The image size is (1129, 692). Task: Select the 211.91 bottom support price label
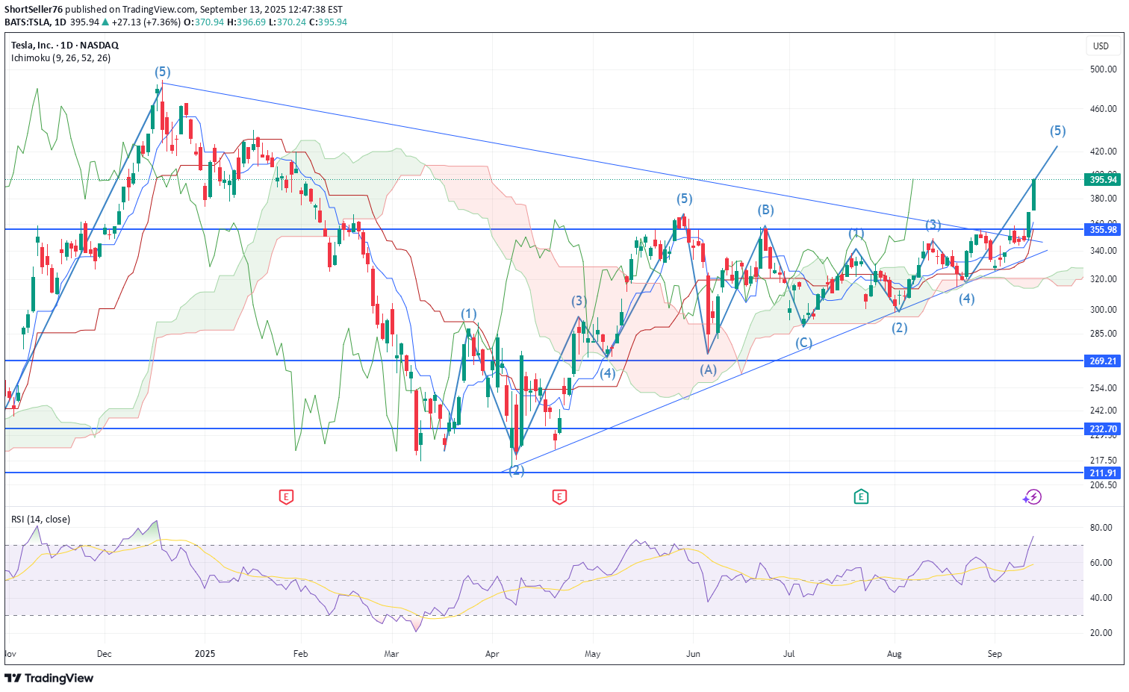point(1103,473)
